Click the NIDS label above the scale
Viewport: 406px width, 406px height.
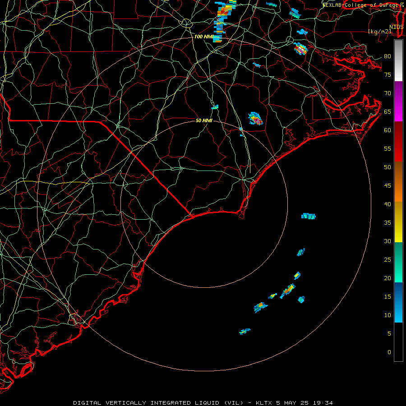pyautogui.click(x=397, y=27)
